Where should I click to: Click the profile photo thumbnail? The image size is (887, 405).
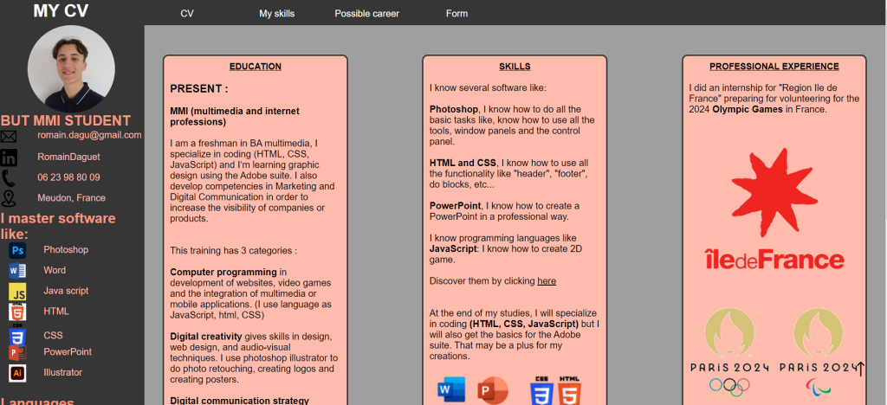[x=71, y=68]
